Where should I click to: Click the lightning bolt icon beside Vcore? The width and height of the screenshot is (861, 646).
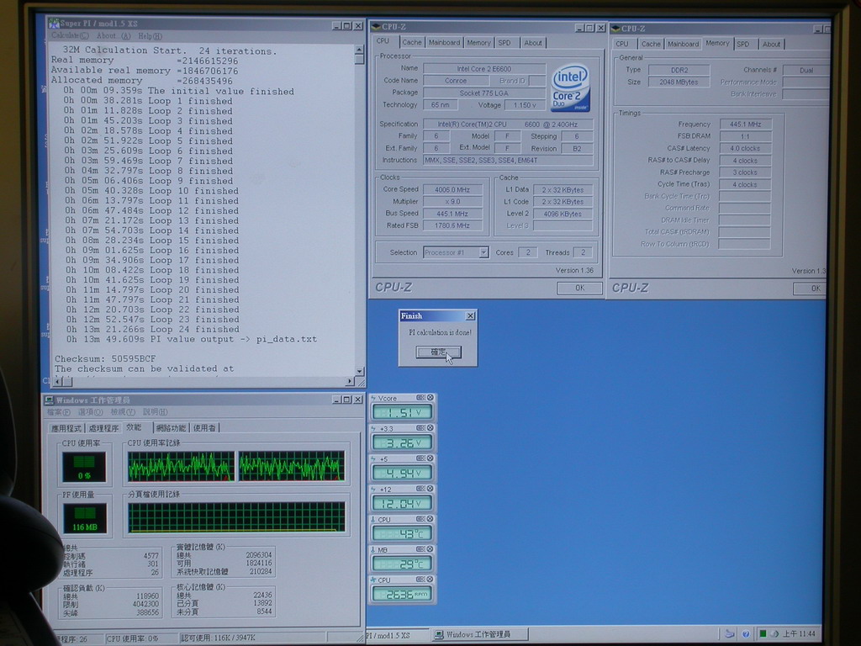pos(373,398)
